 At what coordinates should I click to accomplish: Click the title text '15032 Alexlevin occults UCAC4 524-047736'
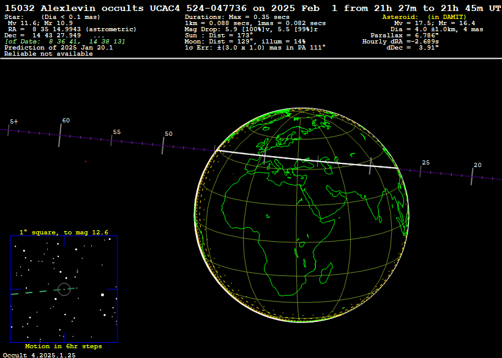tap(126, 9)
